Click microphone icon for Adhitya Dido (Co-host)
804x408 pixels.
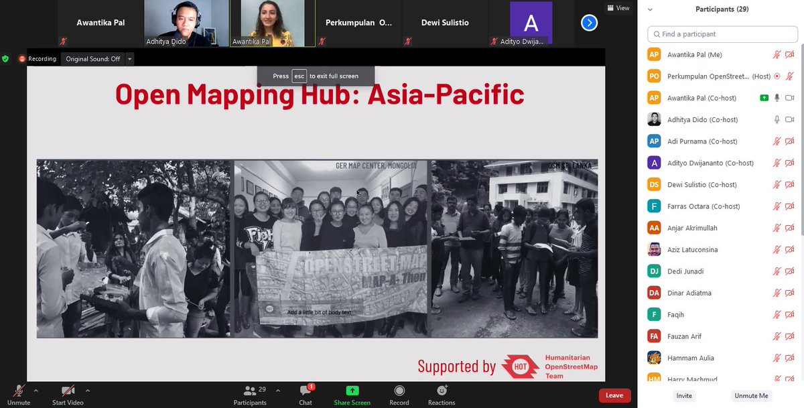tap(777, 119)
